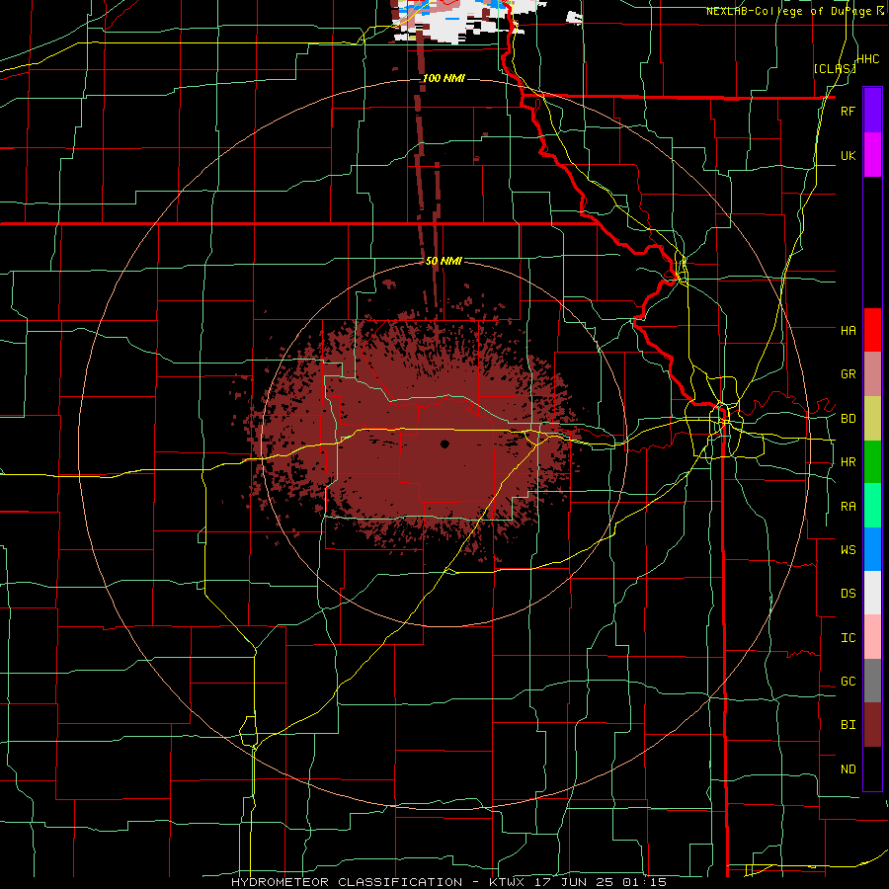Viewport: 889px width, 889px height.
Task: Click the GC gray legend swatch
Action: pos(872,681)
